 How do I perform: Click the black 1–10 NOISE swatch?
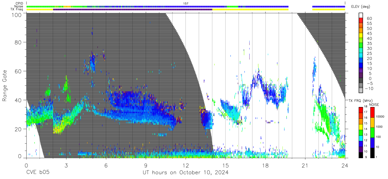click(x=373, y=153)
